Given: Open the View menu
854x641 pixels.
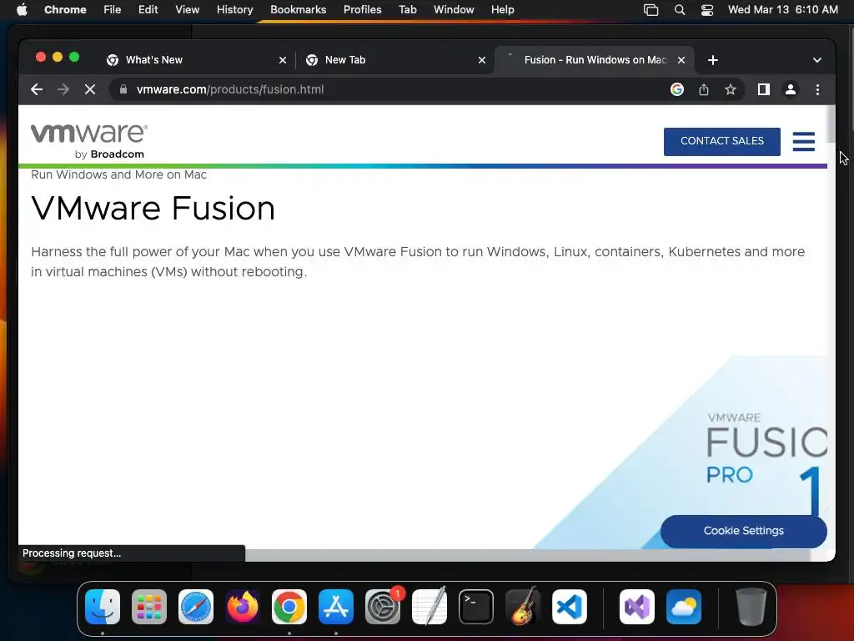Looking at the screenshot, I should (187, 9).
